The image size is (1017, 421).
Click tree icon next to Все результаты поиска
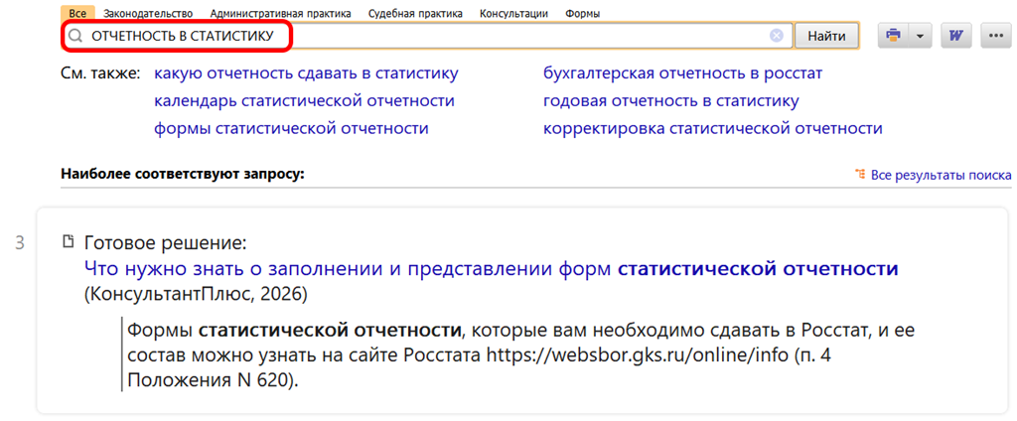(x=860, y=175)
